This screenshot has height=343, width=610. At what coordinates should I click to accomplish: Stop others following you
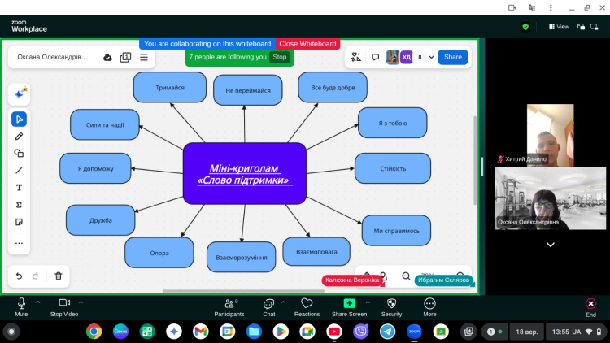(280, 57)
